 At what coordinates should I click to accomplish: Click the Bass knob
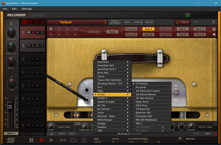tap(11, 61)
